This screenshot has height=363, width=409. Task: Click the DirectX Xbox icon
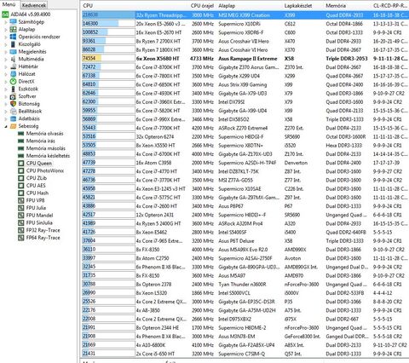[13, 81]
